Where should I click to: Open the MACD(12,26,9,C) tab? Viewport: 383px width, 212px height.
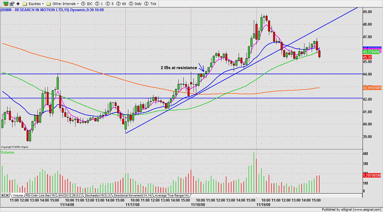pos(70,195)
